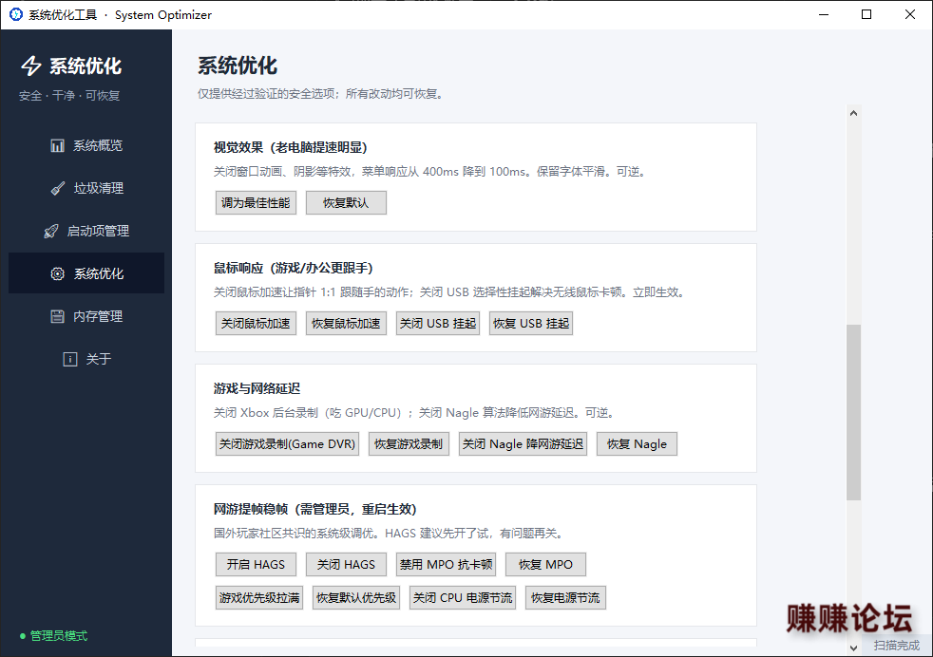
Task: Click 恢复 USB 挂起 button
Action: click(x=531, y=324)
